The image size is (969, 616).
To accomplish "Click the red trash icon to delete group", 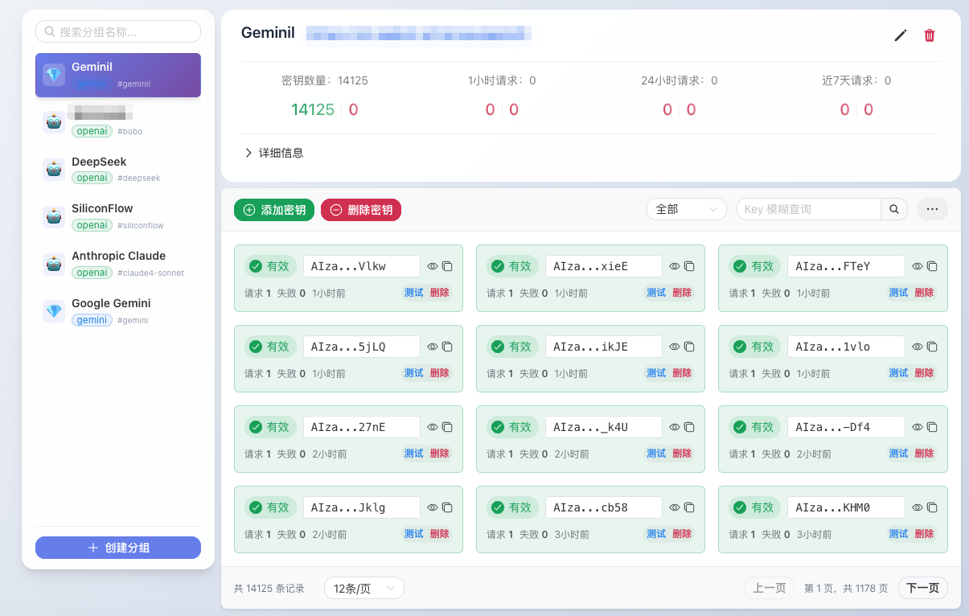I will (x=930, y=35).
